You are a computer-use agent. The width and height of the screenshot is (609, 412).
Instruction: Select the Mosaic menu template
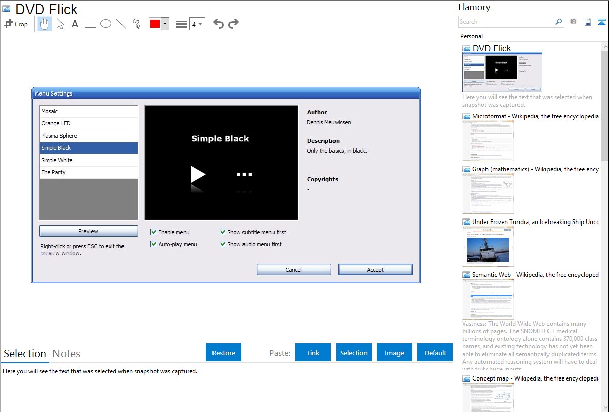(x=88, y=111)
